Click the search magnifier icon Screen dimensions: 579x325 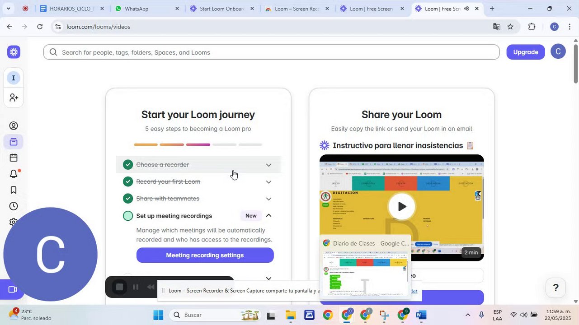[x=53, y=52]
